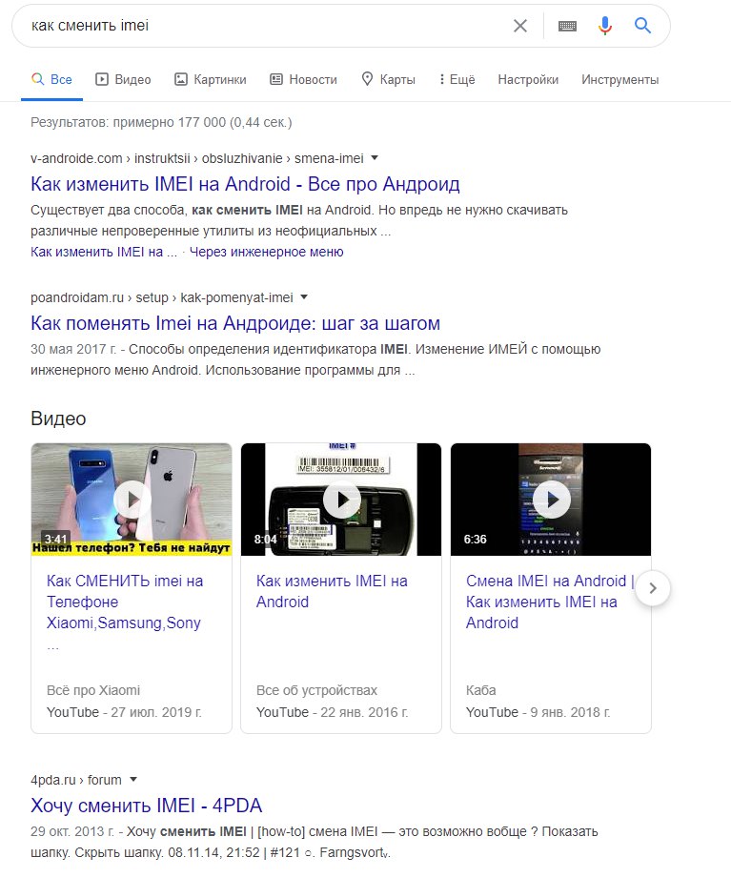Click the '4pda.ru › forum' breadcrumb
This screenshot has height=878, width=731.
point(76,780)
